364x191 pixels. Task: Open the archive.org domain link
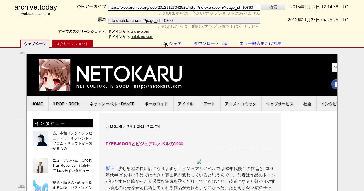tap(140, 32)
